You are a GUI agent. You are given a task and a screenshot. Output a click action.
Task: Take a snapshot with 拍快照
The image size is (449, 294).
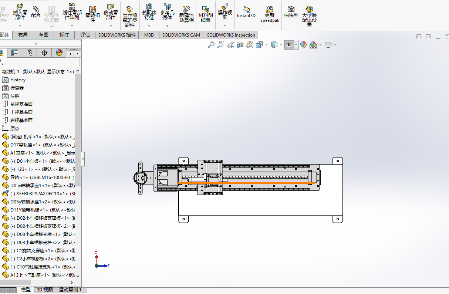click(x=291, y=12)
